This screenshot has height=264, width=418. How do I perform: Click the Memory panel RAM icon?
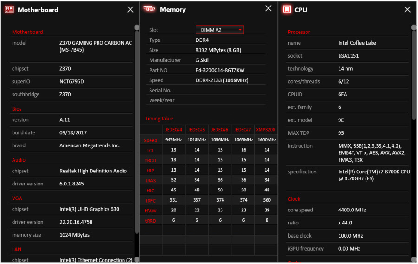point(149,9)
